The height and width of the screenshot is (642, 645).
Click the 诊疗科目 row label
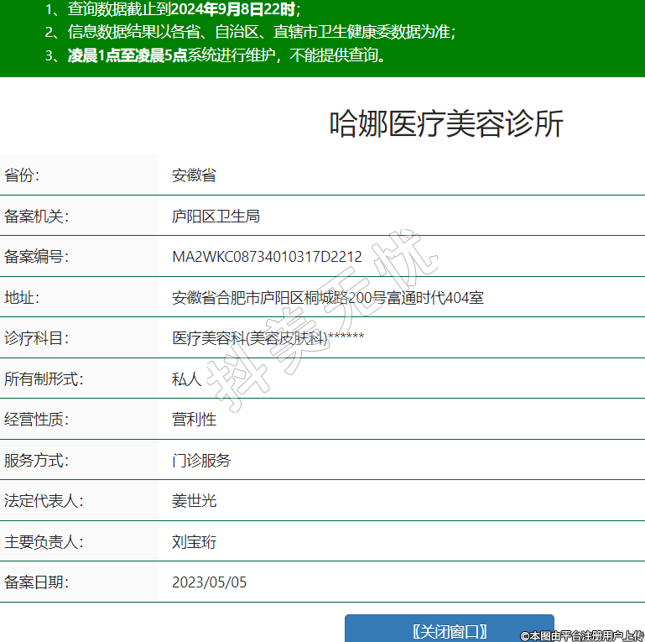pyautogui.click(x=36, y=337)
